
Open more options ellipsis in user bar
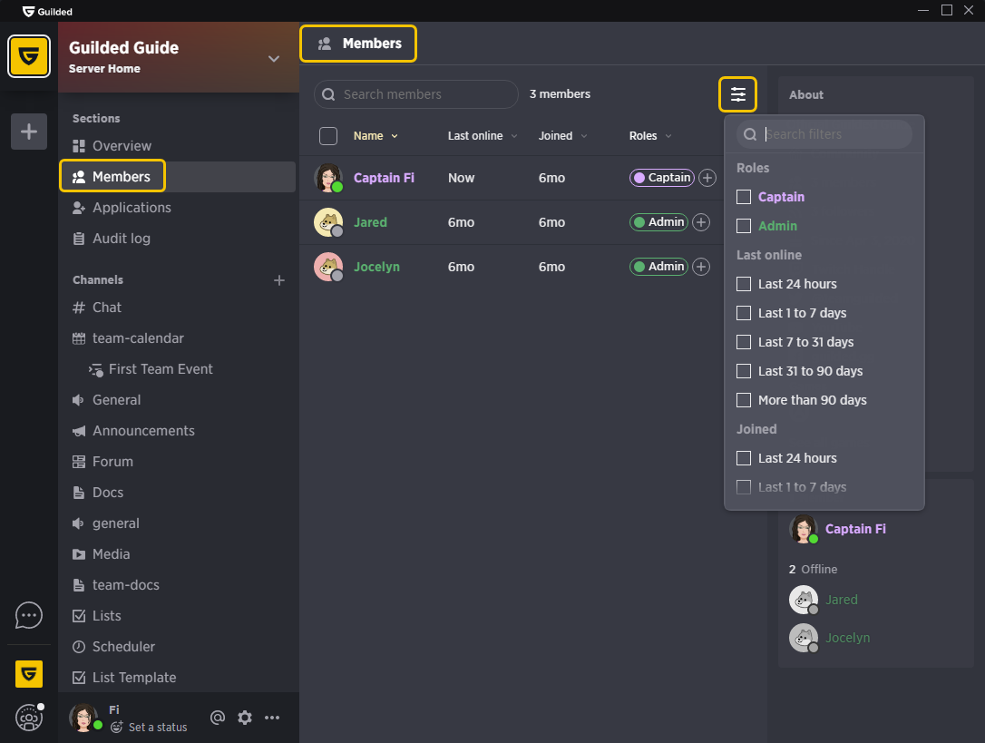[272, 718]
